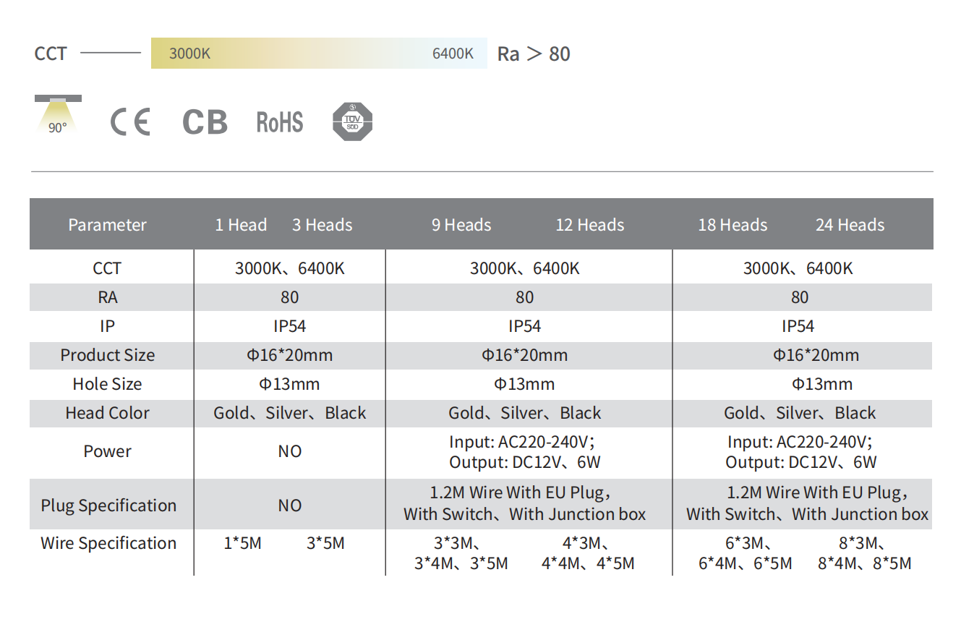Select the 24 Heads column header

(850, 225)
